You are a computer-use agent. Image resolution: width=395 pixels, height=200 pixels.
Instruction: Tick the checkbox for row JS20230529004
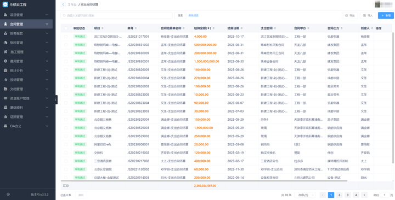[x=66, y=120]
